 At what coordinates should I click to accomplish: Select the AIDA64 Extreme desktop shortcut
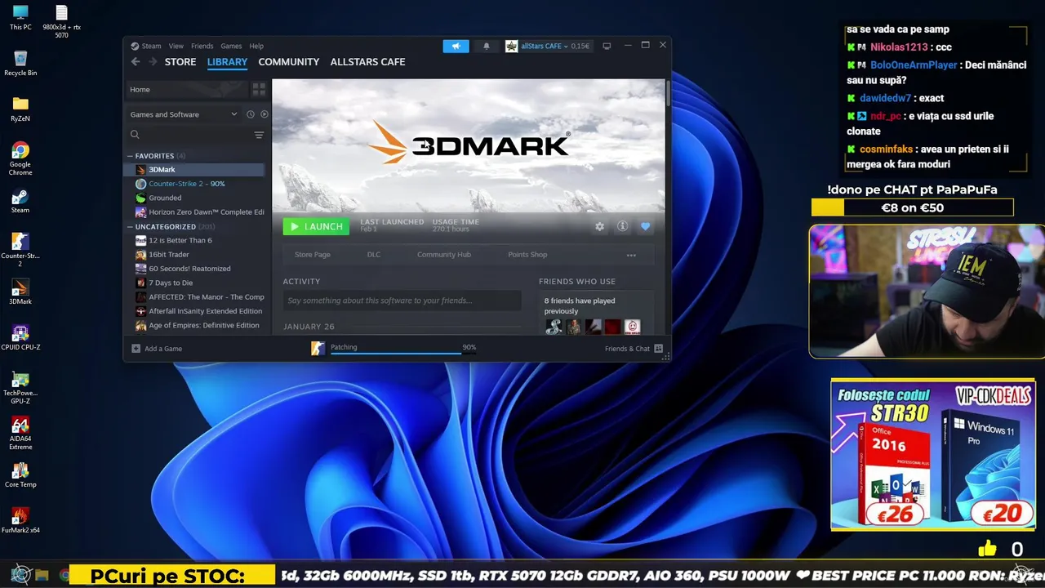20,433
